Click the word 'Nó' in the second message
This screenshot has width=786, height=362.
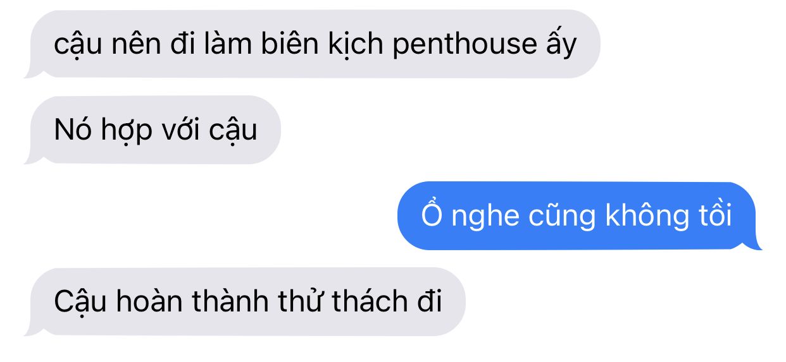(x=73, y=129)
